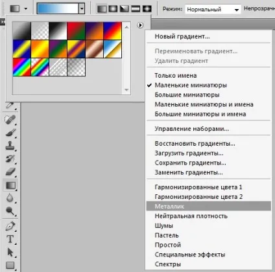The height and width of the screenshot is (272, 275).
Task: Click gradient list scrollbar up arrow
Action: (126, 27)
